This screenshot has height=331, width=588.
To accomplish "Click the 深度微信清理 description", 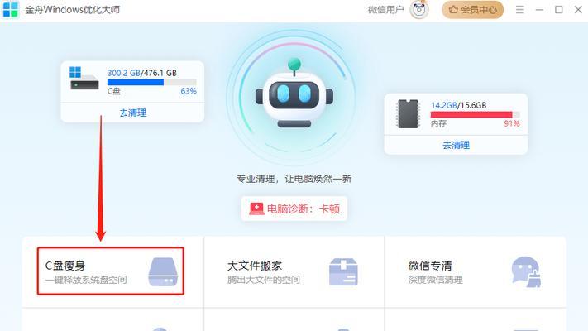I will pyautogui.click(x=435, y=280).
